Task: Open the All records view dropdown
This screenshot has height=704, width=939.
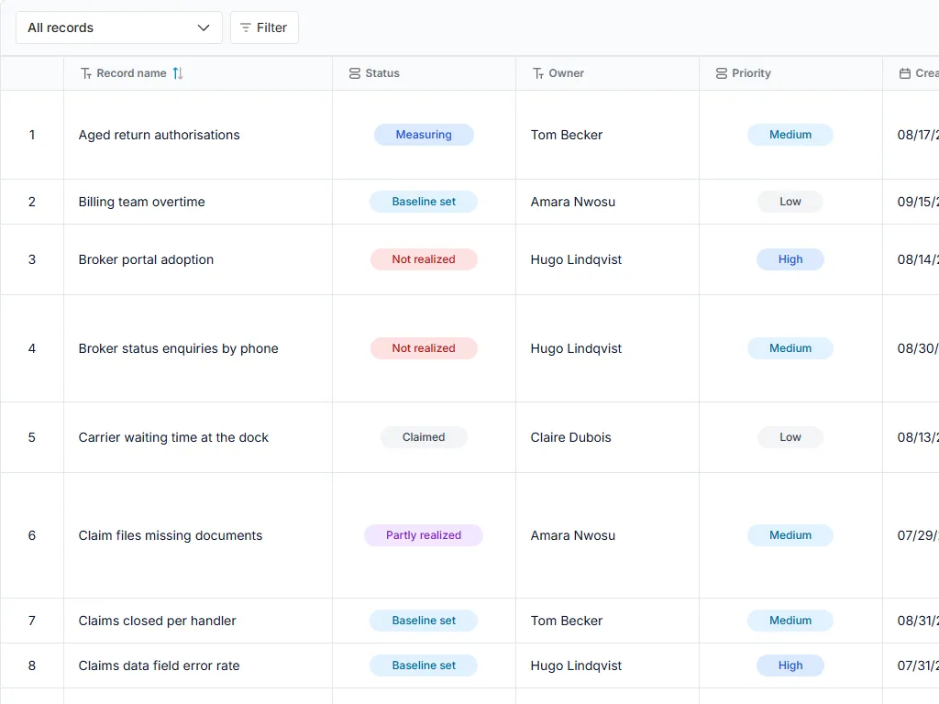Action: coord(119,27)
